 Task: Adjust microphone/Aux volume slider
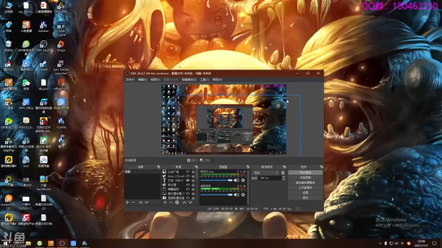pyautogui.click(x=217, y=180)
